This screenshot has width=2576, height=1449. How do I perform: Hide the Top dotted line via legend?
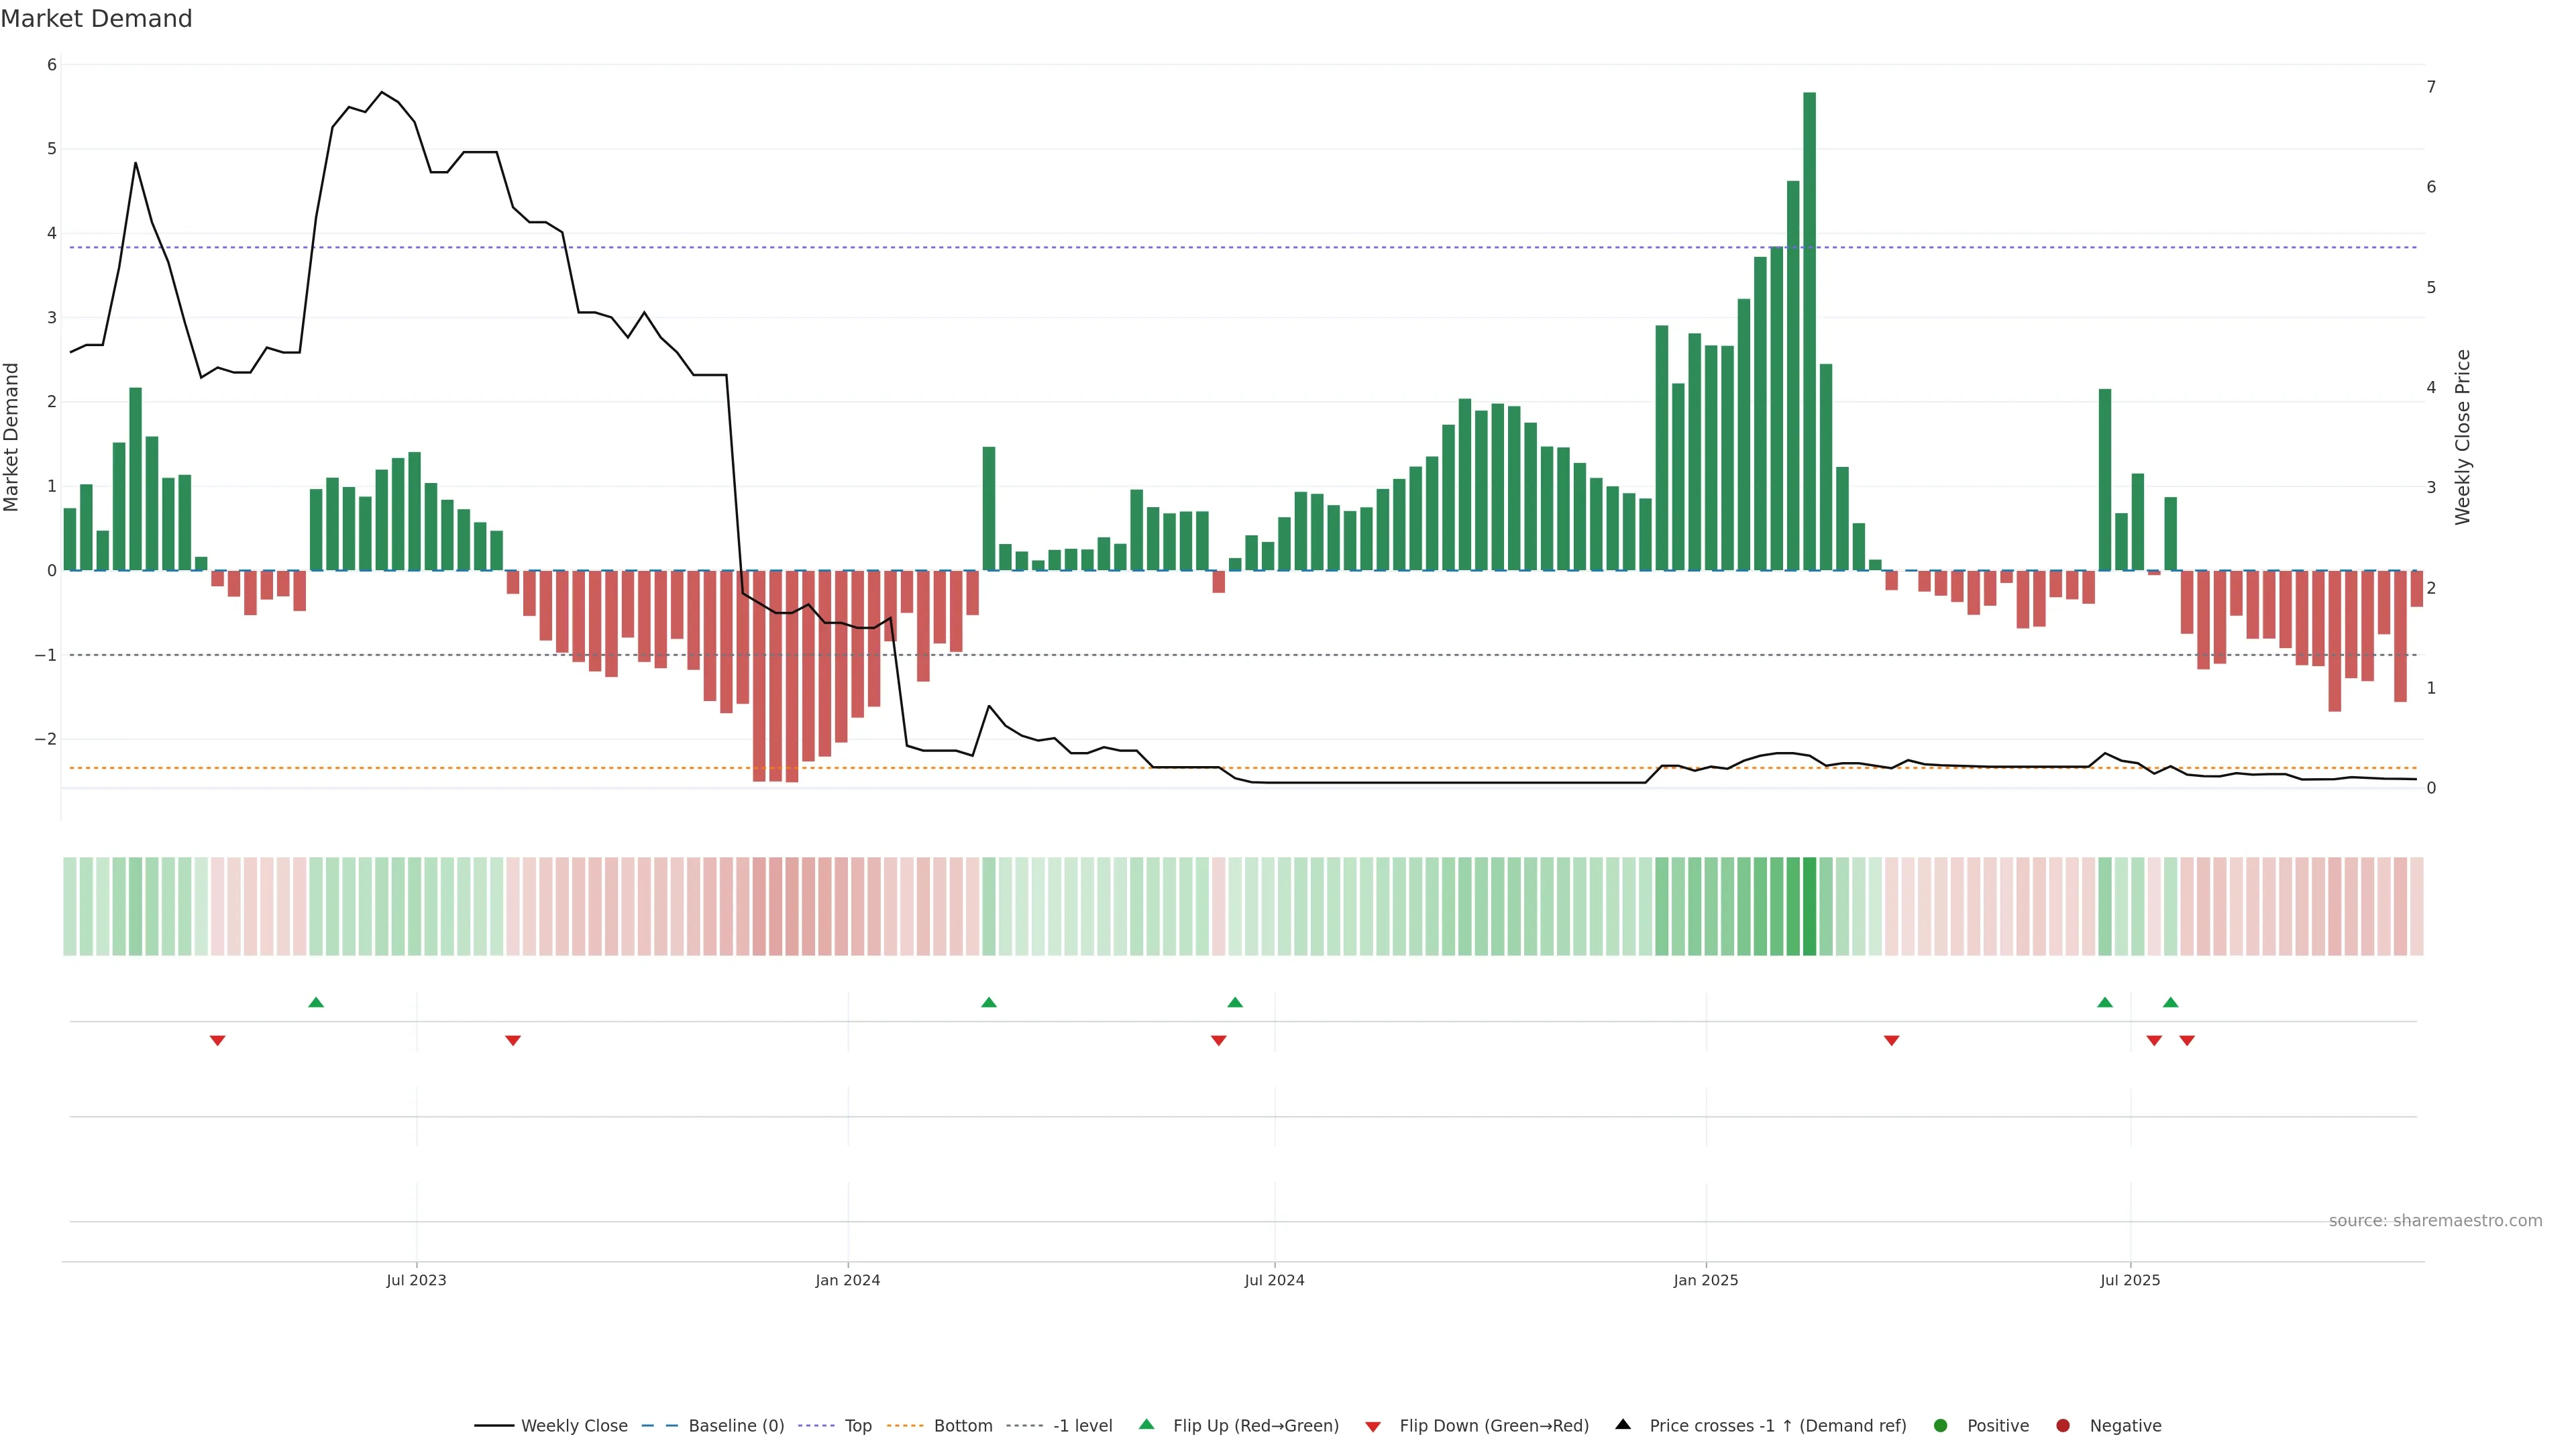857,1426
